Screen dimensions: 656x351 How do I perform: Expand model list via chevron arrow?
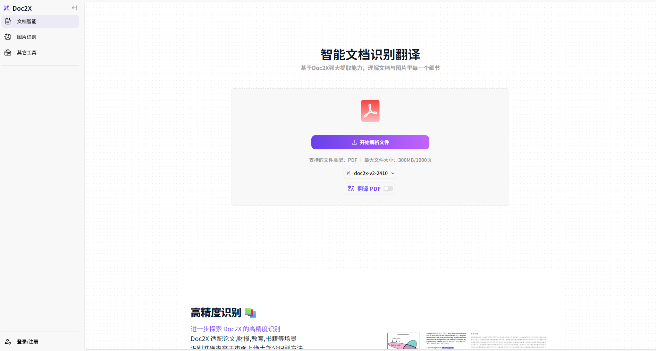tap(393, 173)
